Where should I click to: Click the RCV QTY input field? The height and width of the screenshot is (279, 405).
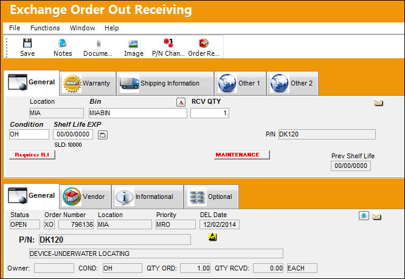point(210,113)
